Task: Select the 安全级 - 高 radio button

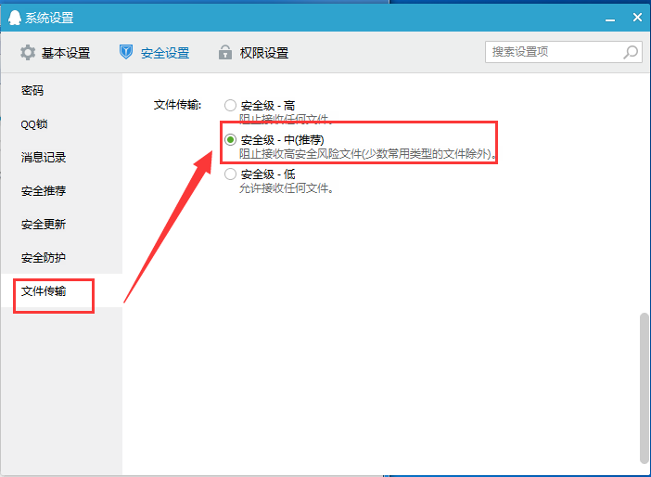Action: (230, 106)
